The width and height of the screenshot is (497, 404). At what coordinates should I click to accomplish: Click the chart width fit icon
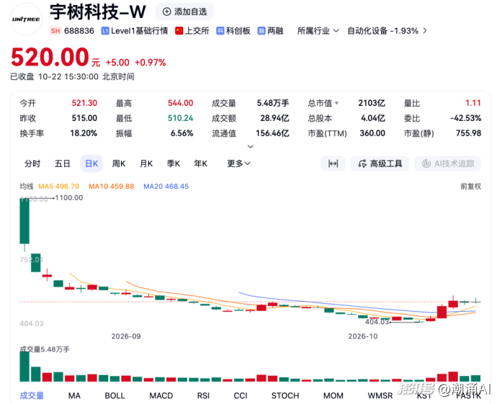coord(333,163)
